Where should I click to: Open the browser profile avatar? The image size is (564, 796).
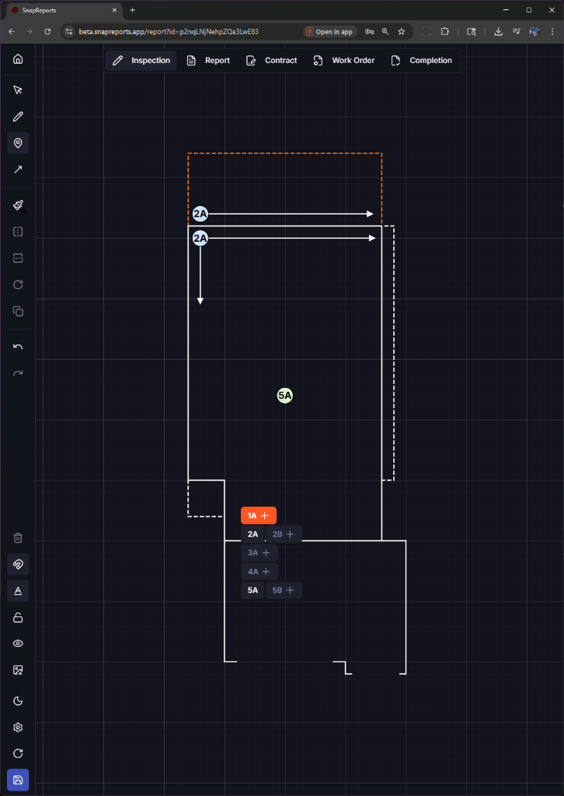click(x=534, y=31)
